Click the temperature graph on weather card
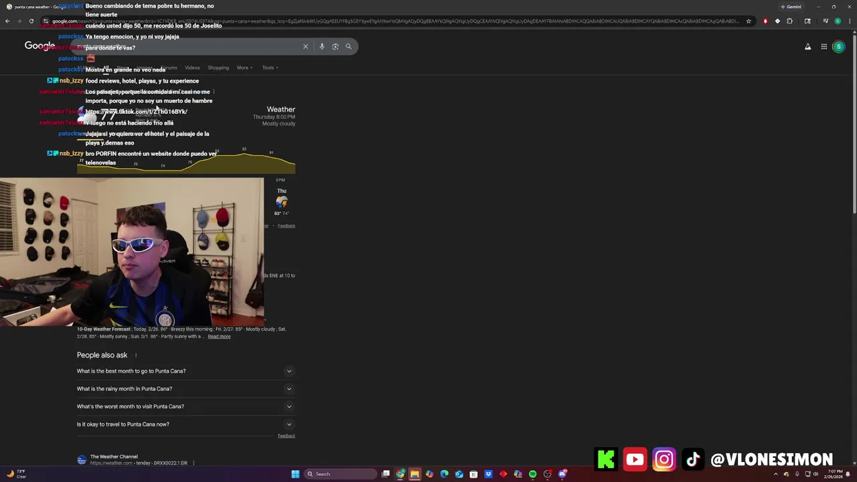This screenshot has width=857, height=482. click(x=186, y=161)
